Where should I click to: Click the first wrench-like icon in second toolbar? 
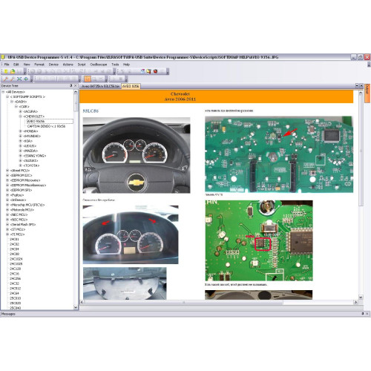point(6,79)
